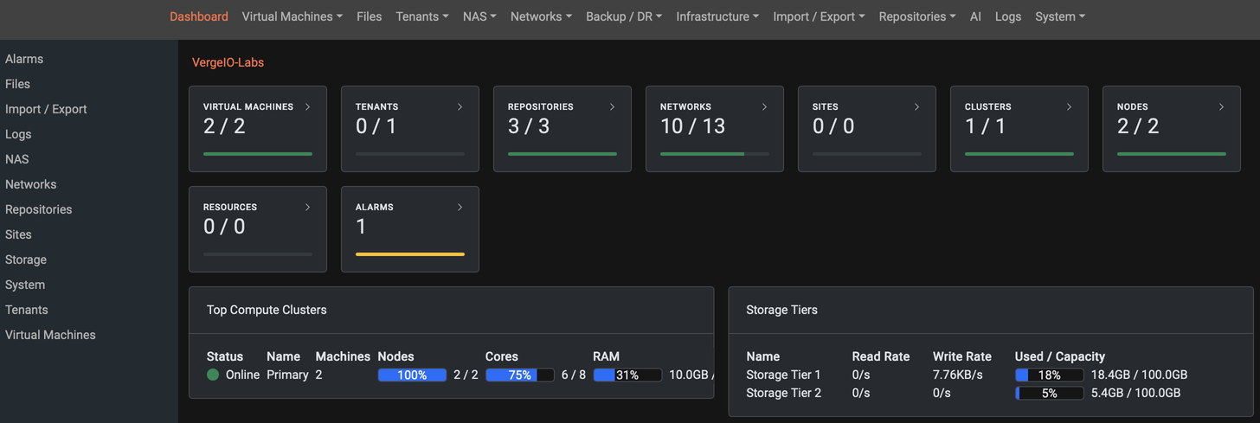Click the chevron arrow on Networks card
The width and height of the screenshot is (1260, 423).
[x=765, y=107]
